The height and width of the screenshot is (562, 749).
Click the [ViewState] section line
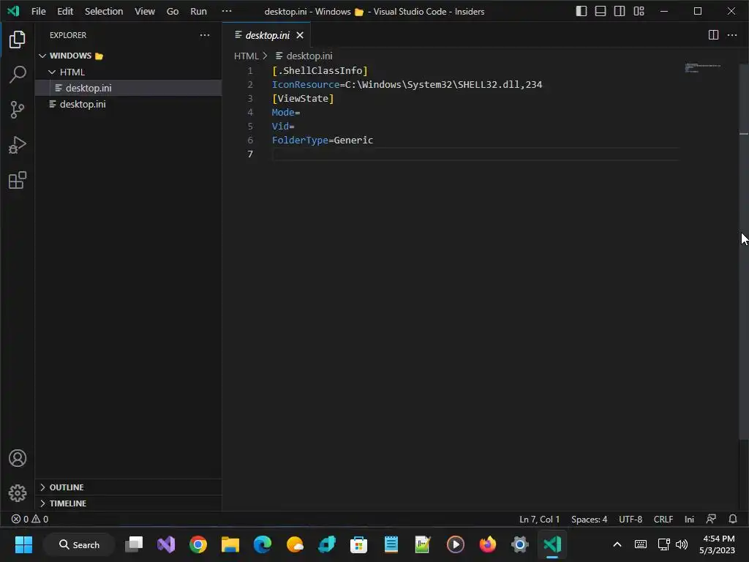(x=303, y=99)
